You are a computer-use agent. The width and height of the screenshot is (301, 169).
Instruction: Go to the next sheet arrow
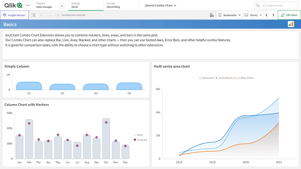click(x=273, y=15)
